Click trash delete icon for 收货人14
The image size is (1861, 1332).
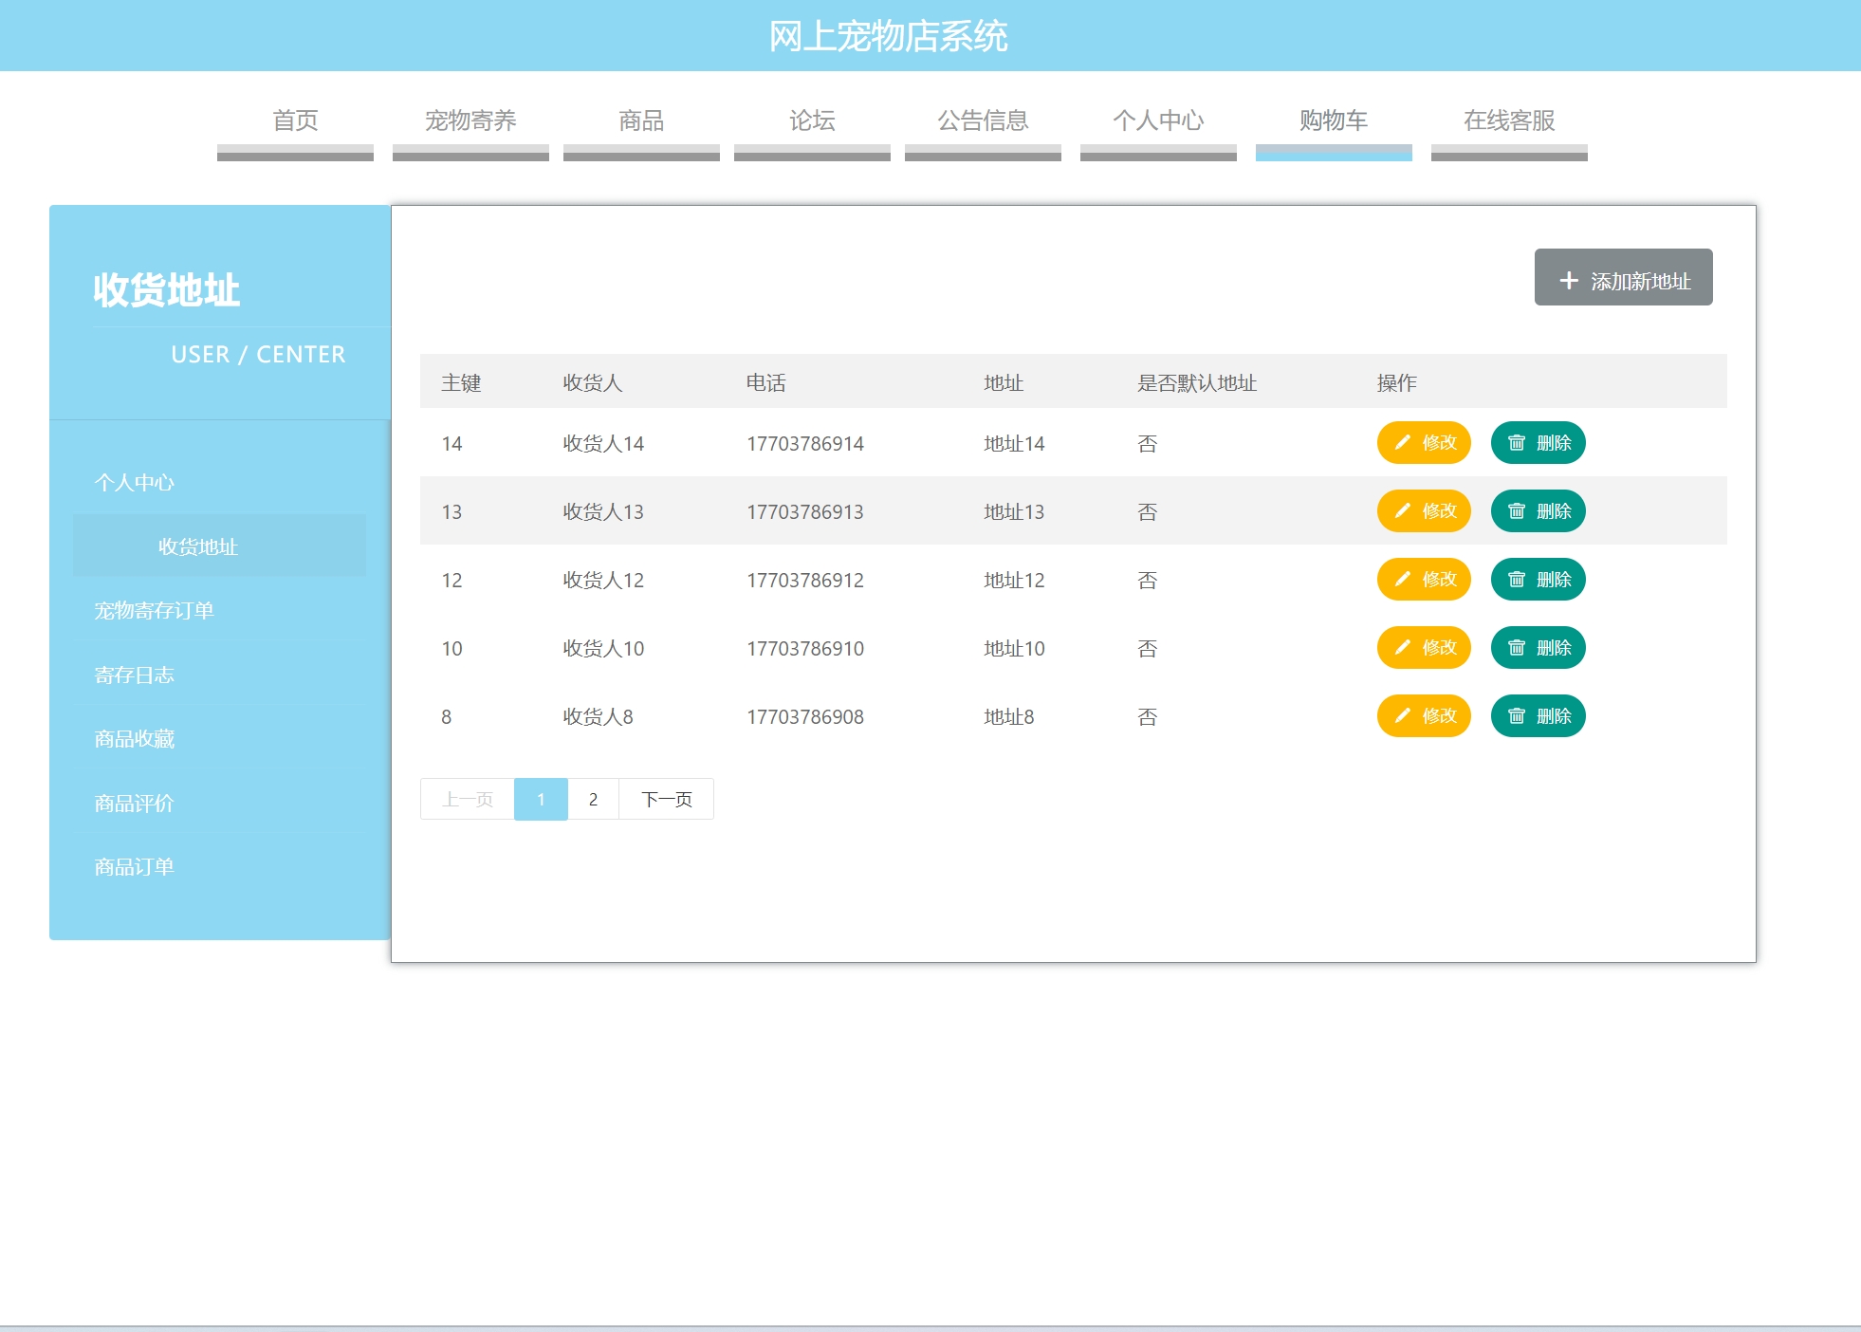tap(1517, 443)
